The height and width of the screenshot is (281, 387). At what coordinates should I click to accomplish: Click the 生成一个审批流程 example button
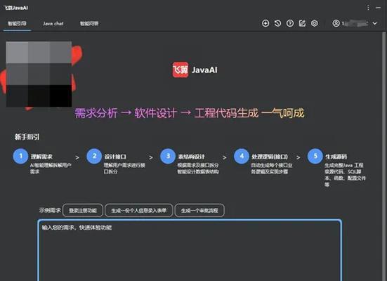pyautogui.click(x=199, y=210)
